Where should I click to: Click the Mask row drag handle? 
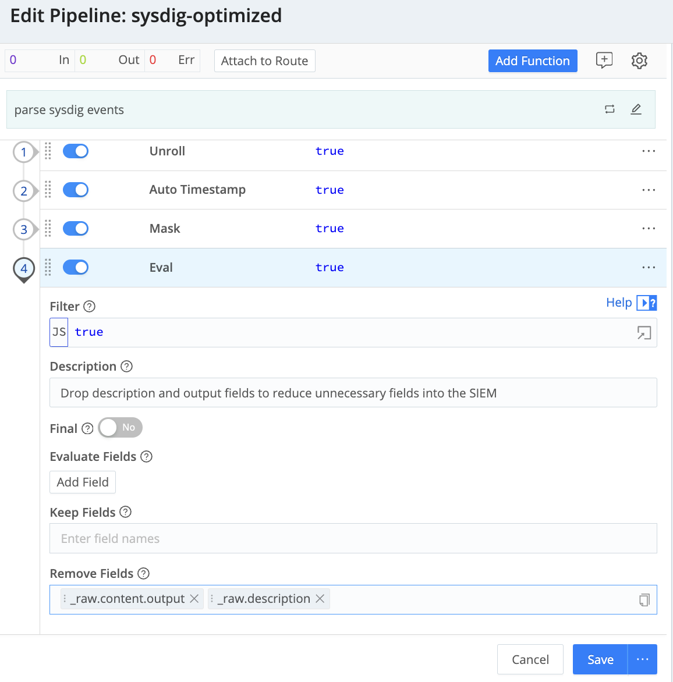48,229
